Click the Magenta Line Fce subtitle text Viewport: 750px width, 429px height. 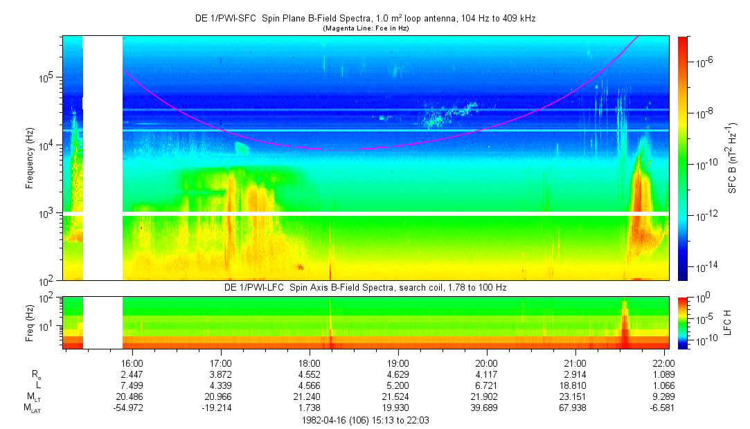(365, 28)
